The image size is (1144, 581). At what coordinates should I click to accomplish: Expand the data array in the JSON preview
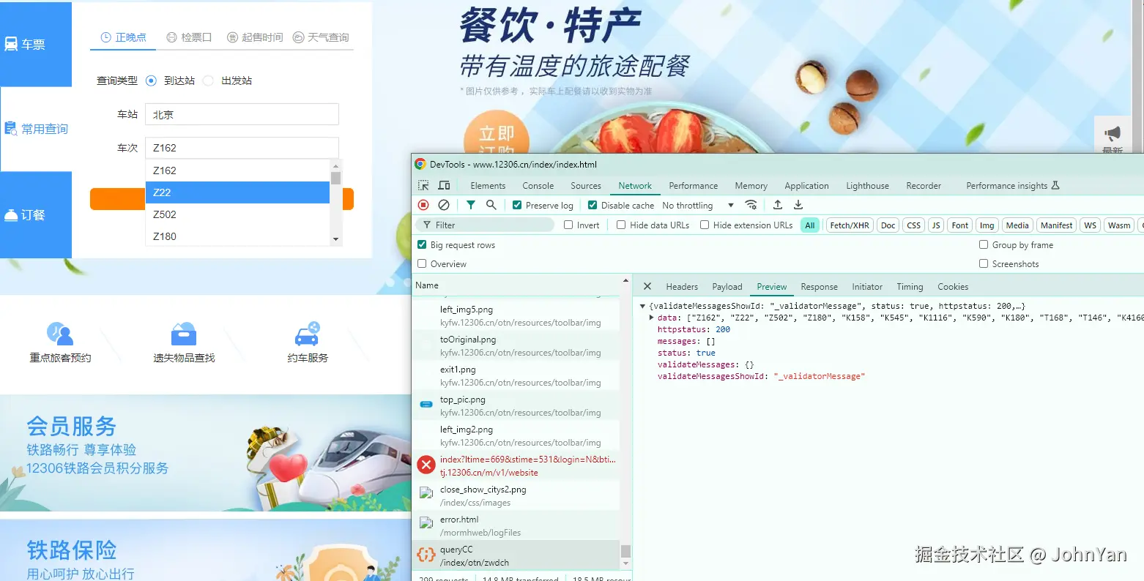652,318
